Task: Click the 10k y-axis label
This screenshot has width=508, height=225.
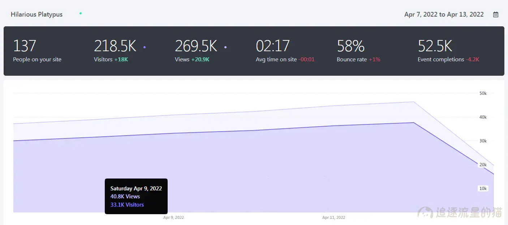Action: point(483,189)
